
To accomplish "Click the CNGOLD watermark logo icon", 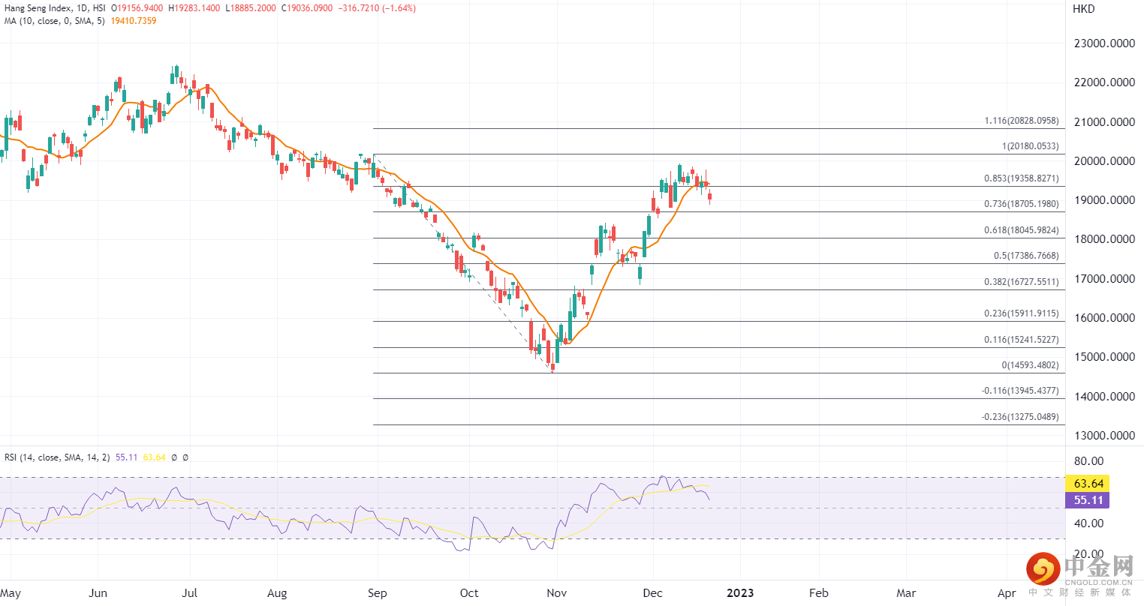I will (1043, 570).
